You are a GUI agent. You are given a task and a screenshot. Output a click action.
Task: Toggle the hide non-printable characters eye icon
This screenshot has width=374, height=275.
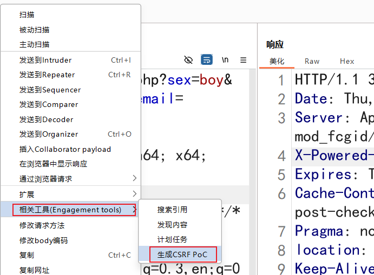pos(188,60)
